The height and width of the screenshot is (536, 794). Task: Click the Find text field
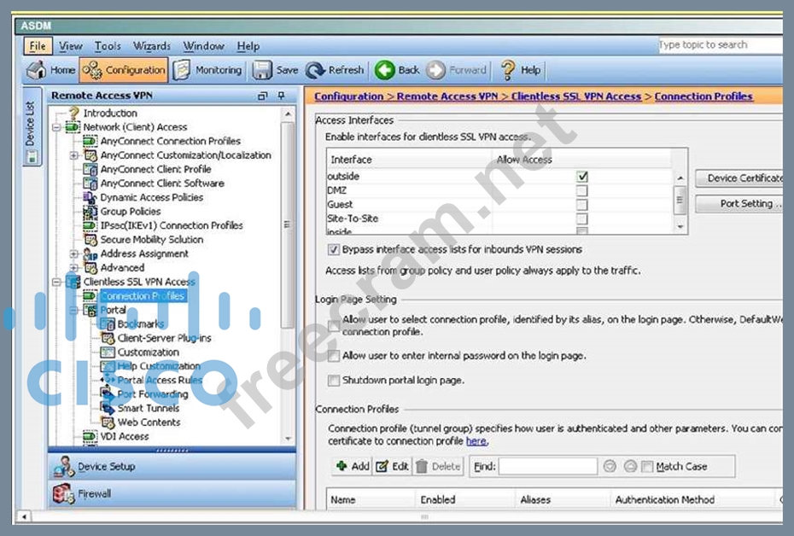(547, 466)
